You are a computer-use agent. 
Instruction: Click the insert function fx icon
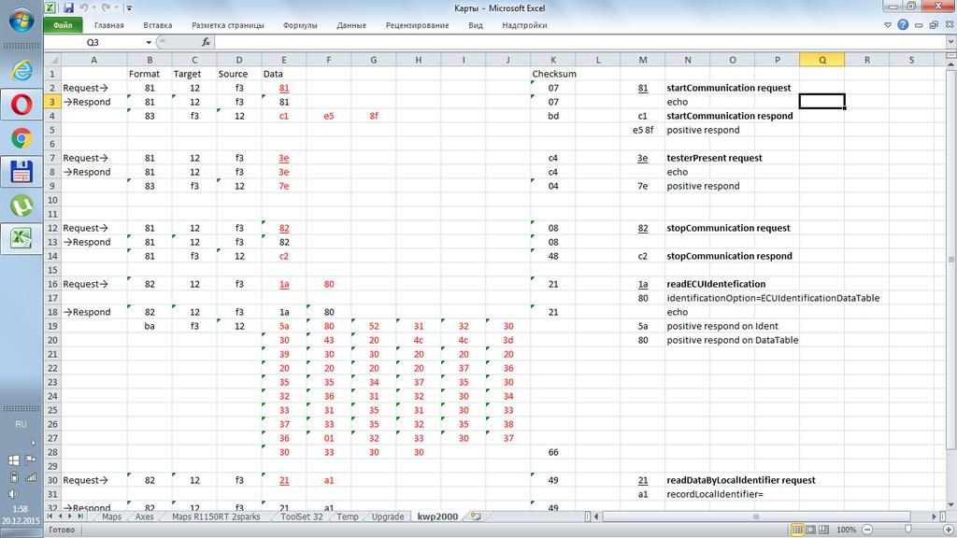[206, 42]
